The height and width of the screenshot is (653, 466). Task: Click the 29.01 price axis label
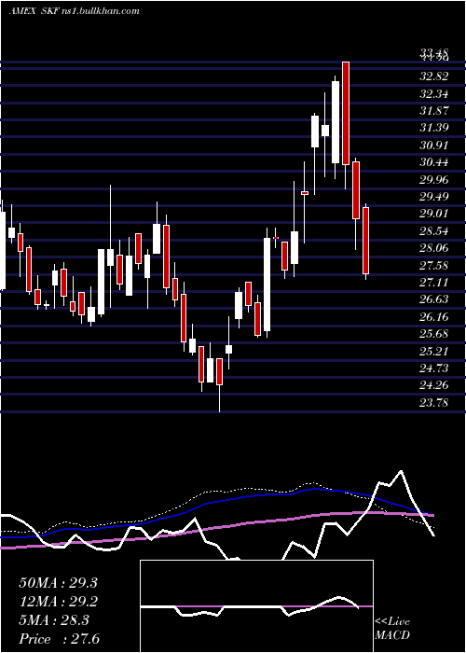click(x=434, y=214)
